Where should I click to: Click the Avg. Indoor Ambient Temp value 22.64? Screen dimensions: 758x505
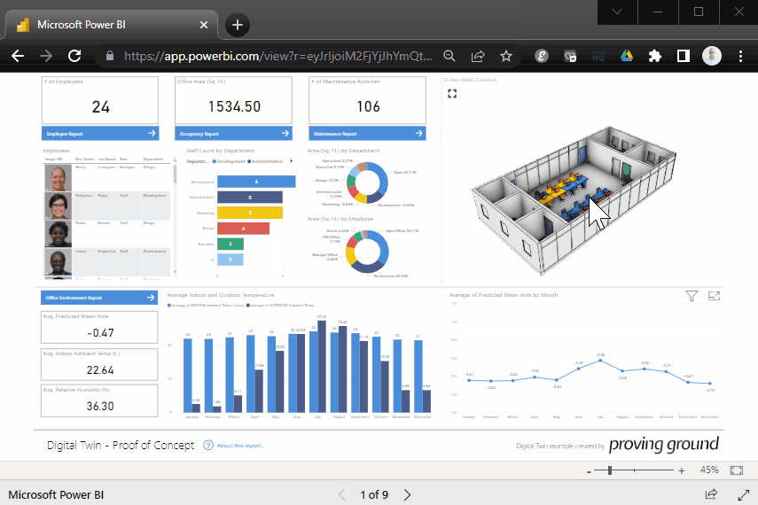tap(100, 370)
